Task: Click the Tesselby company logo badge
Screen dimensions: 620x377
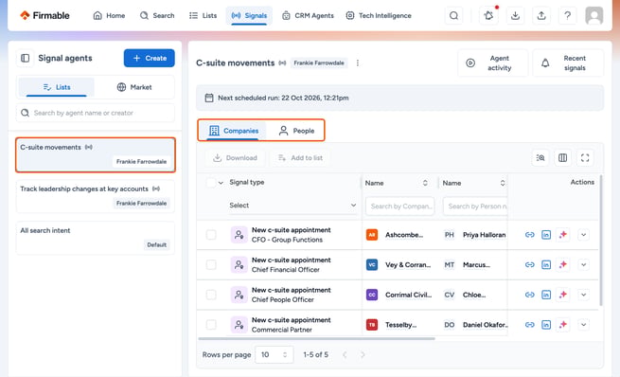Action: [372, 325]
